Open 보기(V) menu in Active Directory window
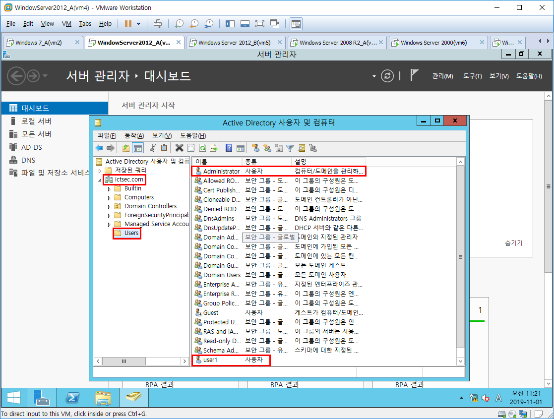 pos(162,136)
